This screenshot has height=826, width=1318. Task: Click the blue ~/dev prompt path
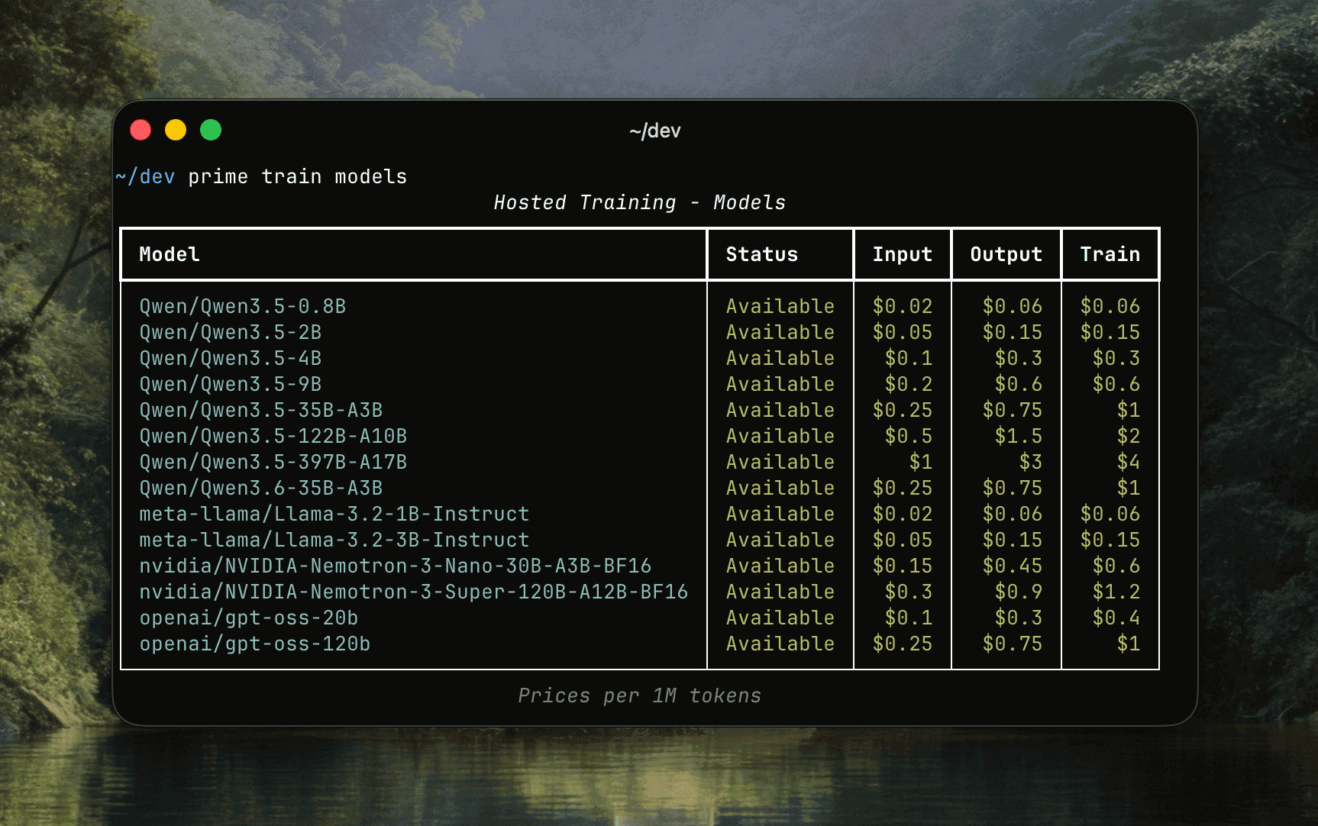[x=145, y=177]
